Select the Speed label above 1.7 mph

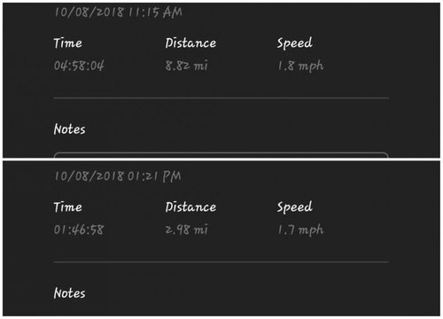(x=294, y=207)
